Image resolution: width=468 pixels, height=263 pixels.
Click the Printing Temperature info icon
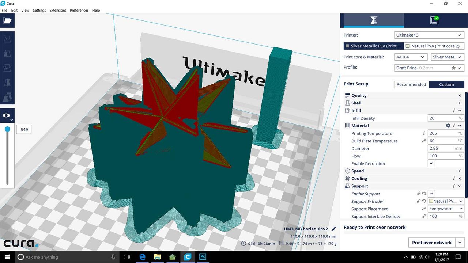(424, 133)
